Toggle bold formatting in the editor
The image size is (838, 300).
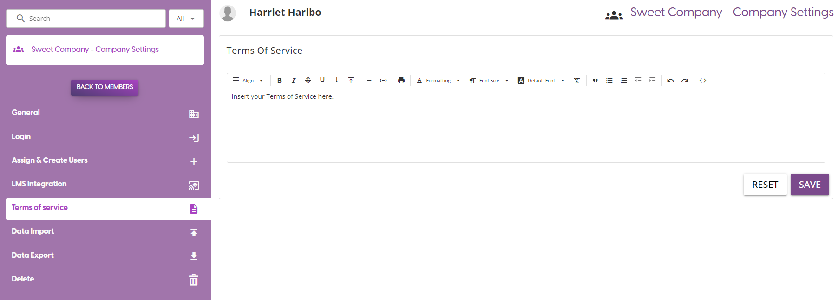pos(279,81)
